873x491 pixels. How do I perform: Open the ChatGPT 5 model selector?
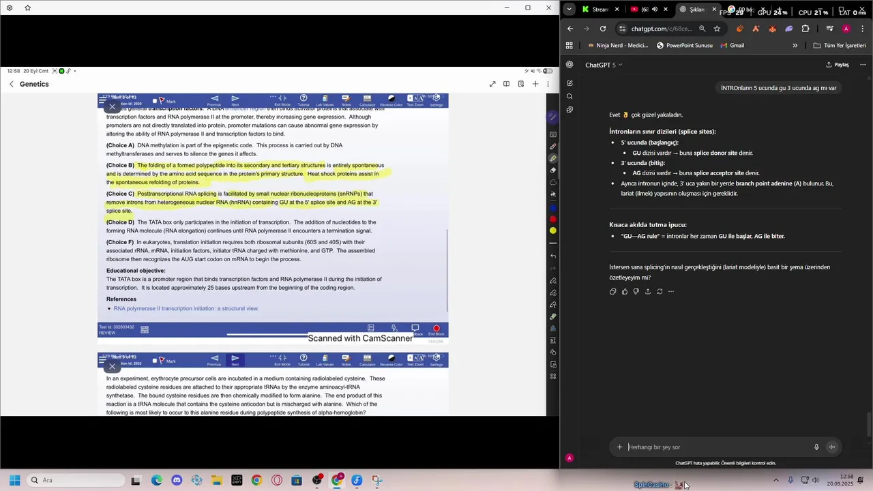tap(604, 65)
